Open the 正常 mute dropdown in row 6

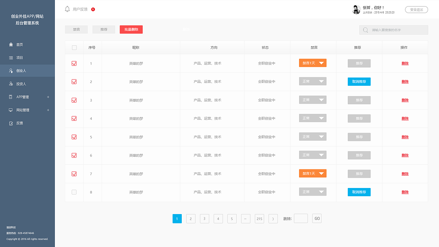pyautogui.click(x=313, y=155)
